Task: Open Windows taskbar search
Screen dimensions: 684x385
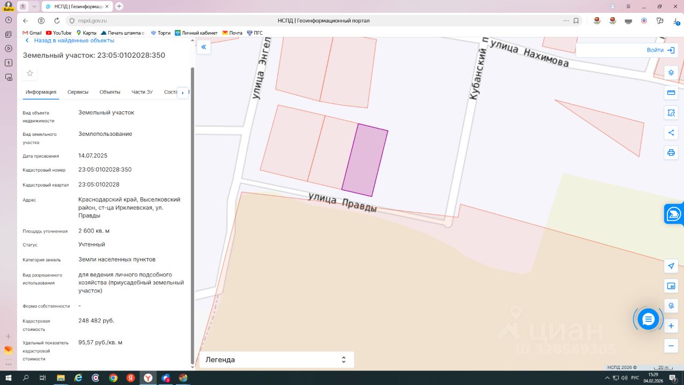Action: point(26,378)
